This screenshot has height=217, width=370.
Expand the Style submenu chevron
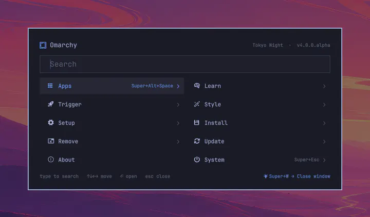click(x=324, y=105)
